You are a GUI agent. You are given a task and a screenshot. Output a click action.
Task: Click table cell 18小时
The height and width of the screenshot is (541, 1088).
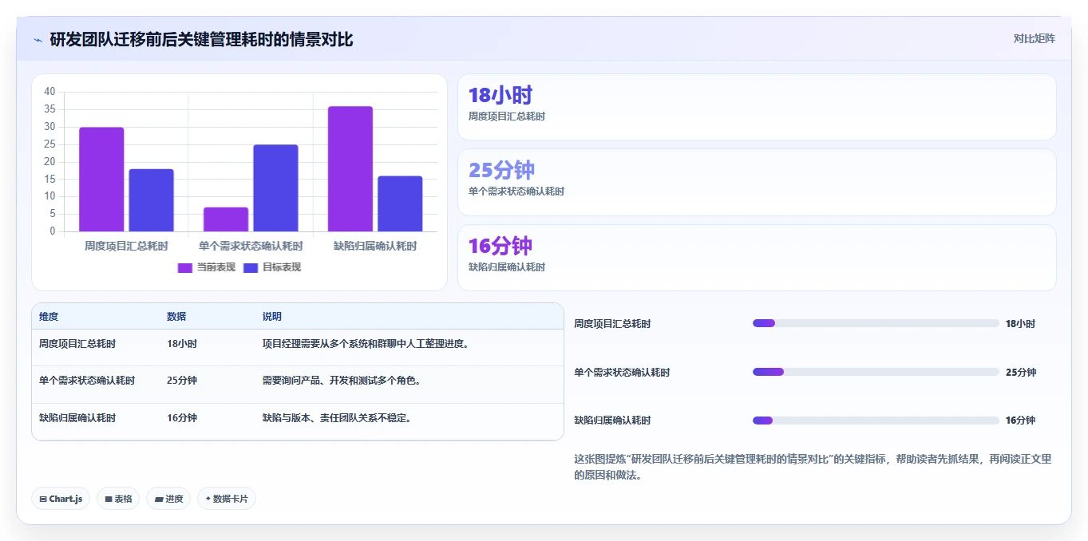[x=182, y=344]
